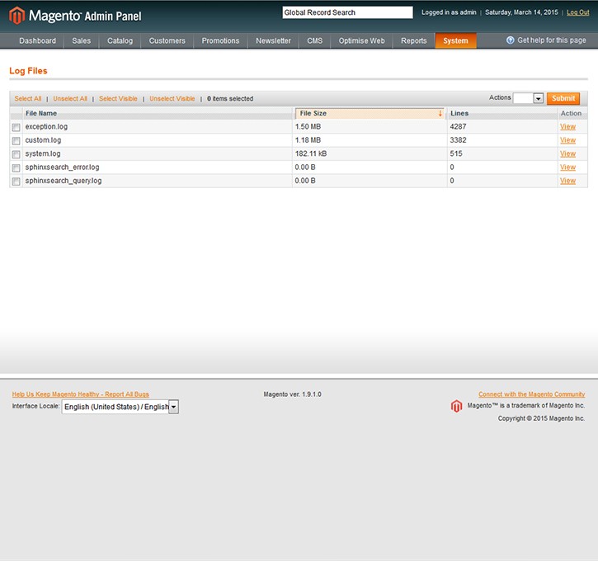Click the system.log file name
This screenshot has width=598, height=561.
click(x=43, y=153)
